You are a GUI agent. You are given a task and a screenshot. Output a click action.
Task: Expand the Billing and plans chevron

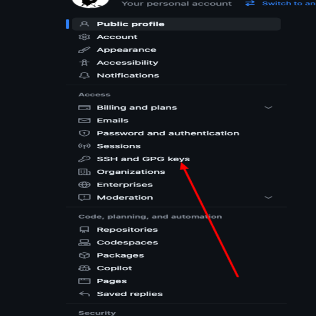268,107
